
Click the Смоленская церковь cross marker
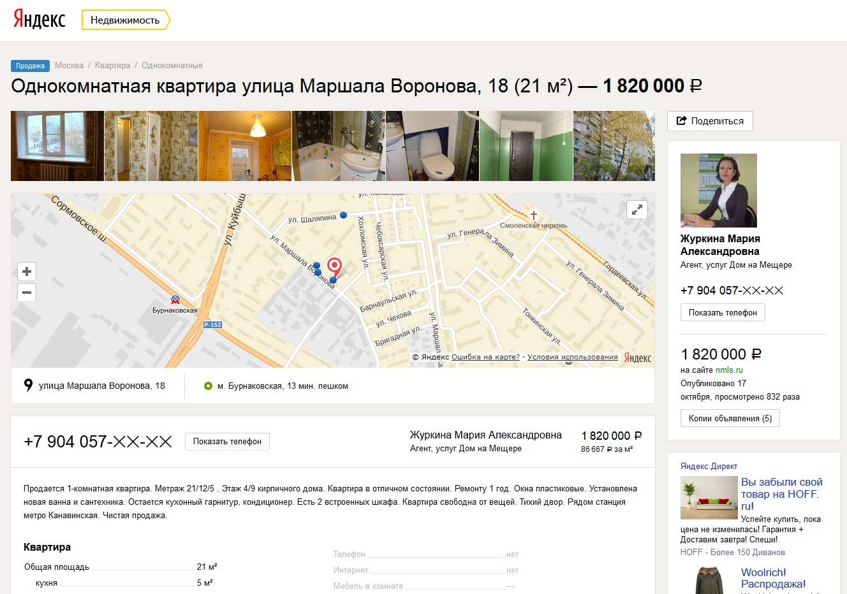[x=534, y=215]
